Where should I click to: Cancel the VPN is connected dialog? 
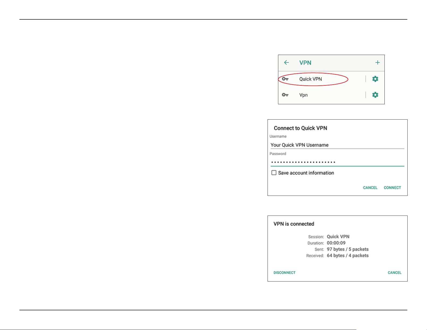click(394, 273)
